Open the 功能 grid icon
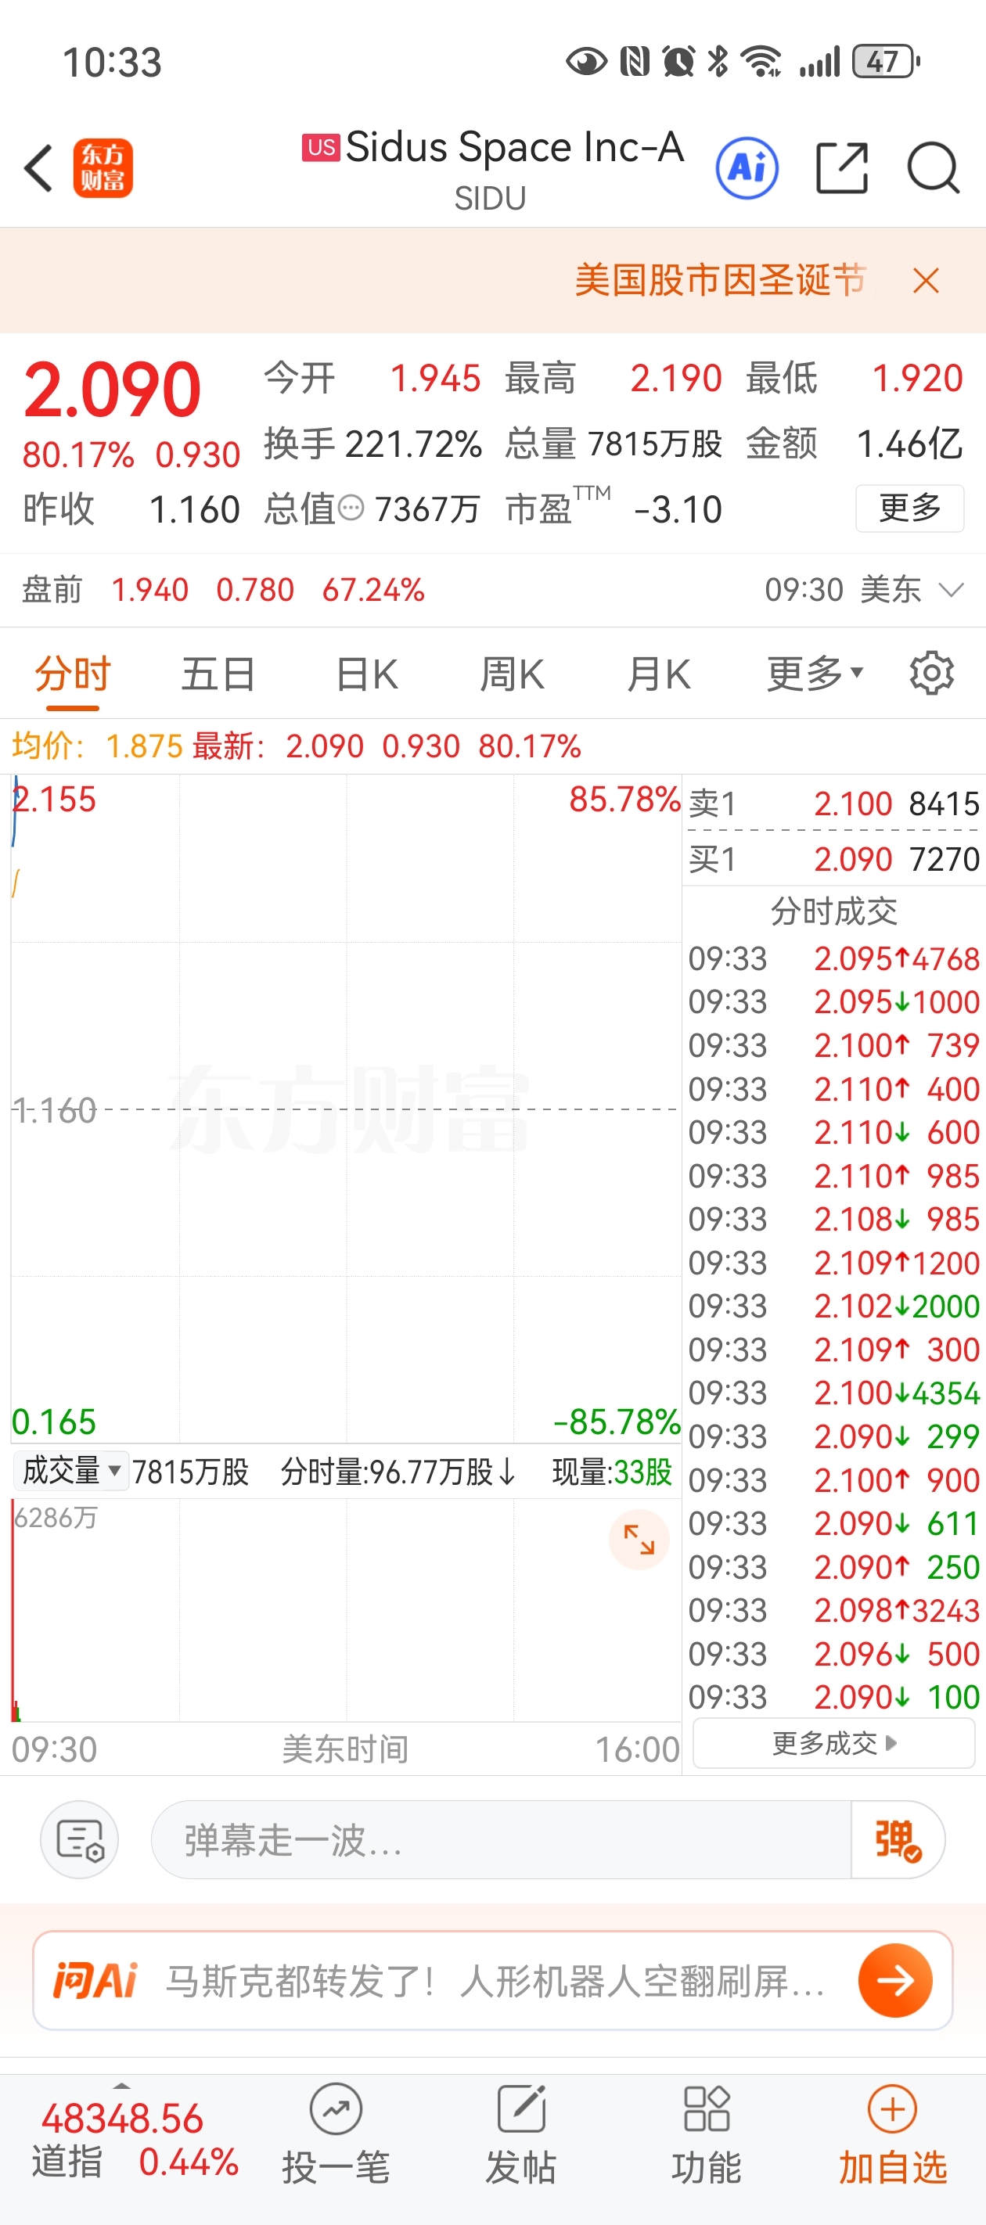The width and height of the screenshot is (986, 2225). [706, 2111]
